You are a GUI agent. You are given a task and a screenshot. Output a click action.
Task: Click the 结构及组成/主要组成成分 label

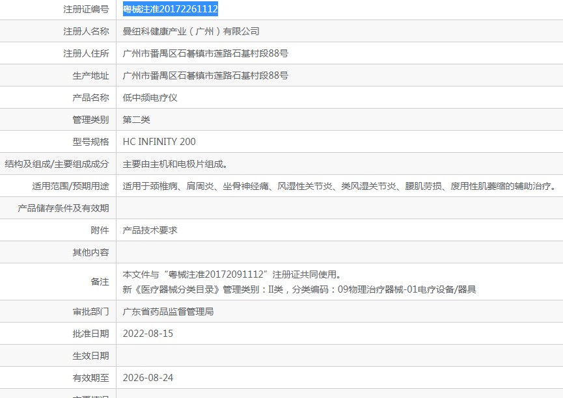point(57,164)
